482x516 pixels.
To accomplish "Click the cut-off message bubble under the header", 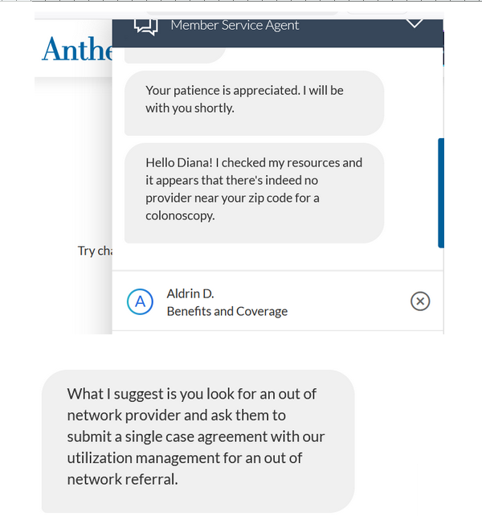I will point(177,55).
